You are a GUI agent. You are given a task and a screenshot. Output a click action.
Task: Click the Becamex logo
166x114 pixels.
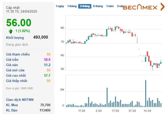140,7
